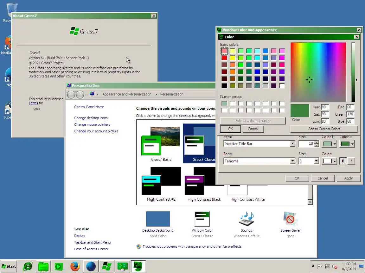Click the shield icon beside Troubleshoot link

click(139, 246)
